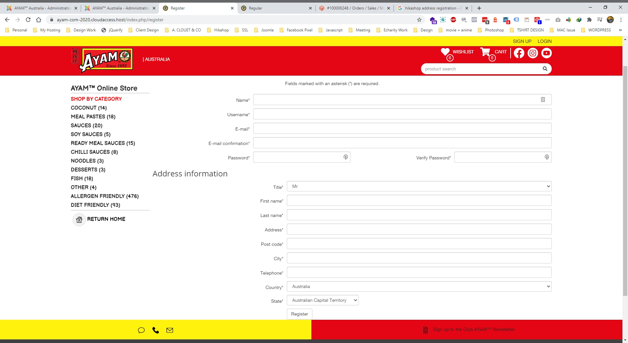Open the DIET FRIENDLY (93) category
628x343 pixels.
(x=96, y=205)
